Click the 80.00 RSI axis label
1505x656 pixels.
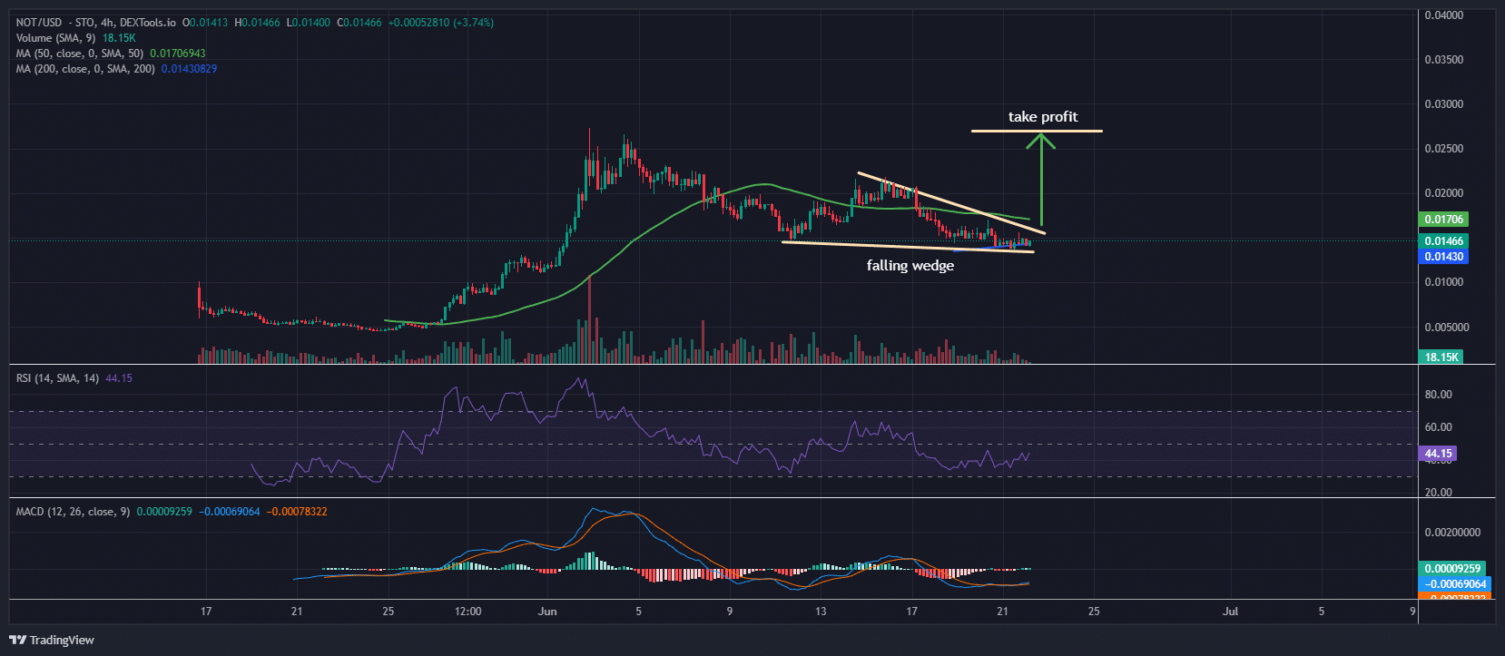coord(1439,395)
